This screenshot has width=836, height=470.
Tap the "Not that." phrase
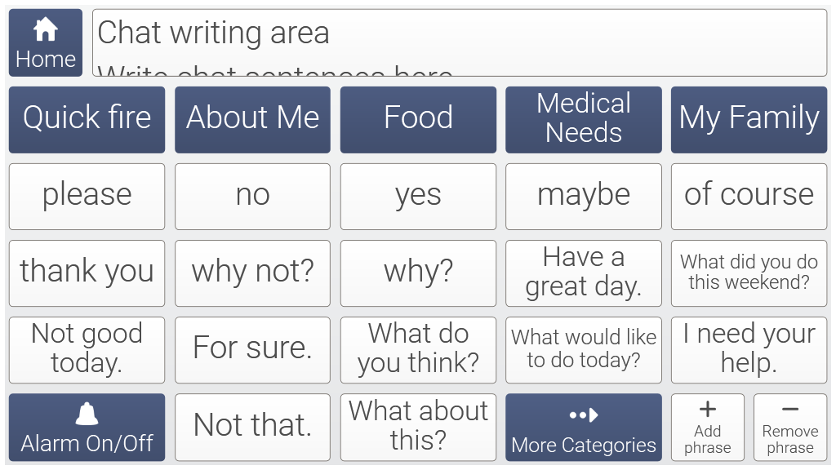point(252,428)
